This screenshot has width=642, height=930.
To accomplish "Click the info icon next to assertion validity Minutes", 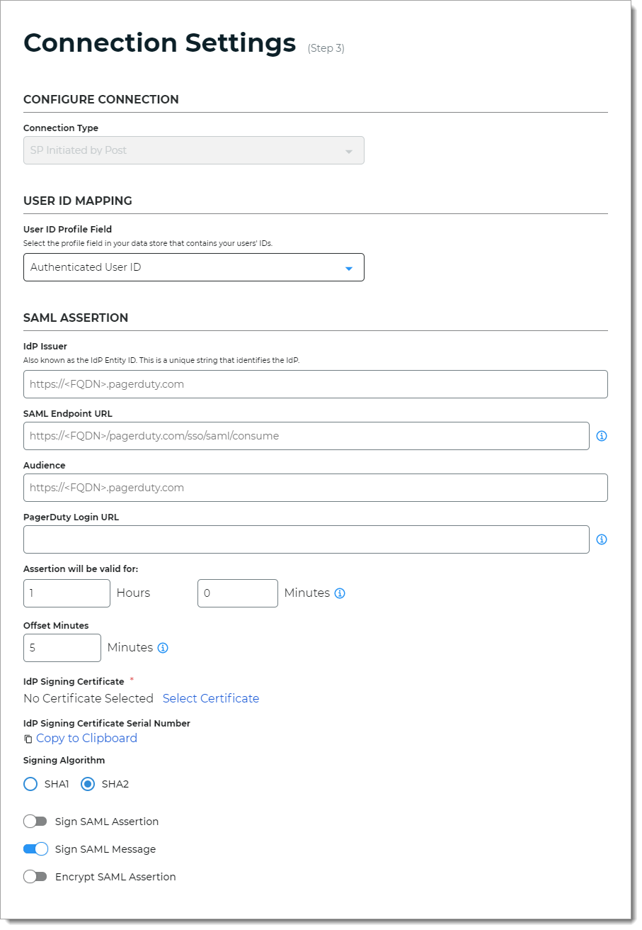I will point(340,593).
